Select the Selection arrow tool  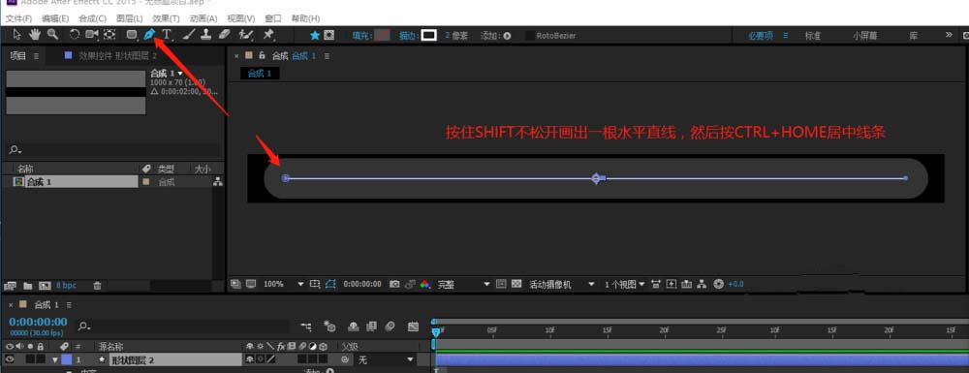pyautogui.click(x=16, y=35)
